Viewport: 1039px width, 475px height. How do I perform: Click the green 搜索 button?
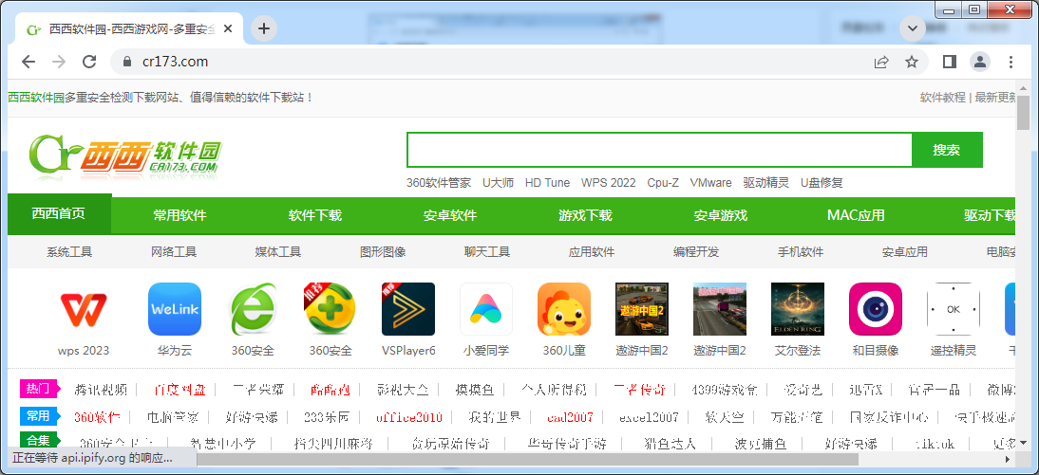(947, 150)
